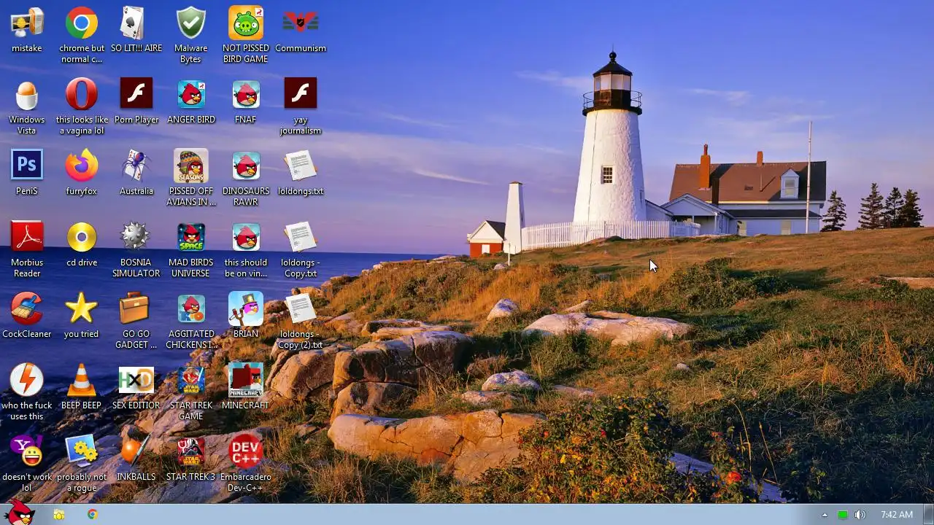Viewport: 934px width, 525px height.
Task: Open the BRIAN desktop icon
Action: [246, 309]
